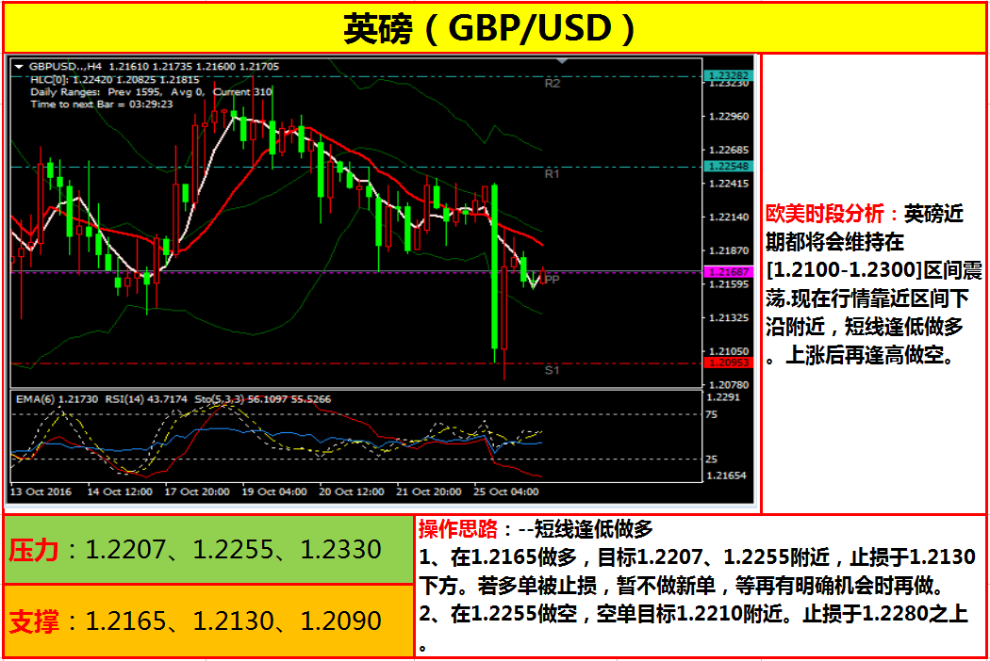Click the 25 level on indicator scale
Screen dimensions: 990x661
(711, 459)
